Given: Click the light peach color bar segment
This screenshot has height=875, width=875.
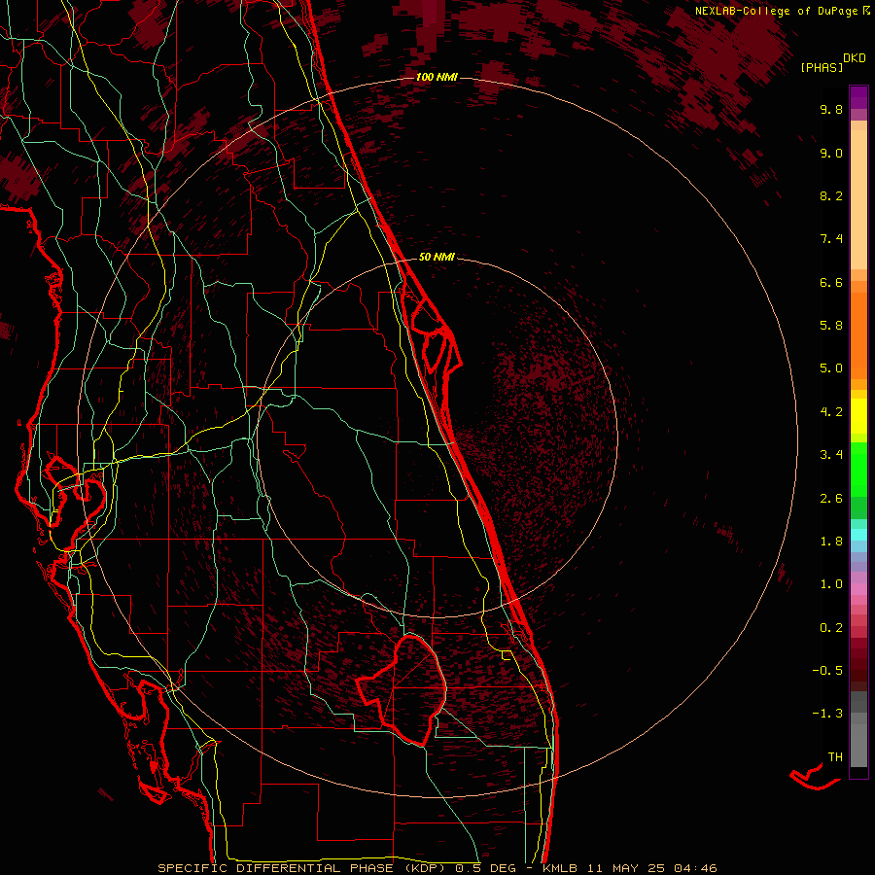Looking at the screenshot, I should coord(858,199).
